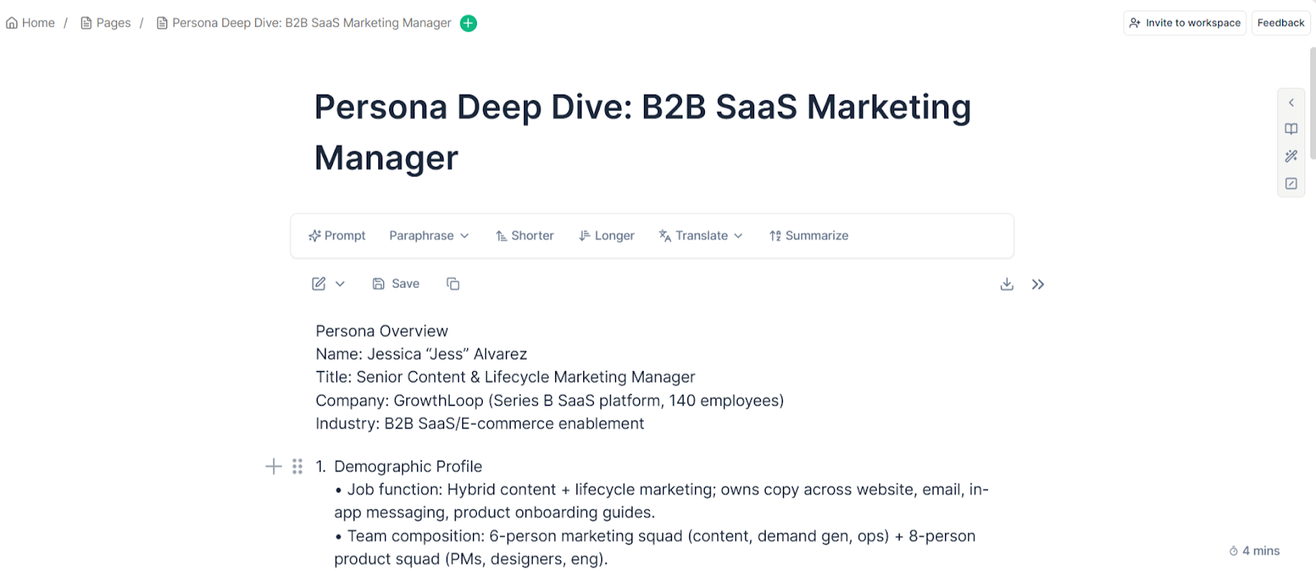1316x571 pixels.
Task: Open the book icon in right sidebar
Action: click(x=1291, y=129)
